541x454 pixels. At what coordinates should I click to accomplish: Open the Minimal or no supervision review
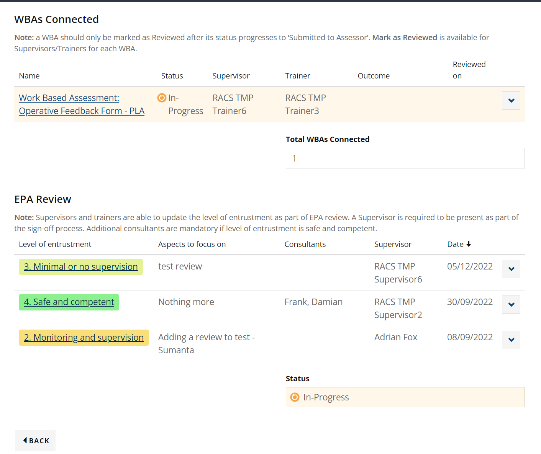[x=81, y=267]
